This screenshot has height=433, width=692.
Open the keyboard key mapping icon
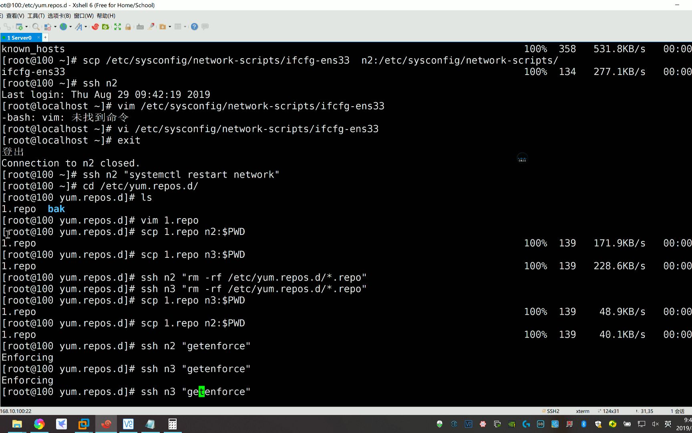click(140, 27)
